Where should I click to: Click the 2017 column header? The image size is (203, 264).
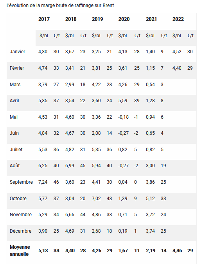pyautogui.click(x=44, y=19)
